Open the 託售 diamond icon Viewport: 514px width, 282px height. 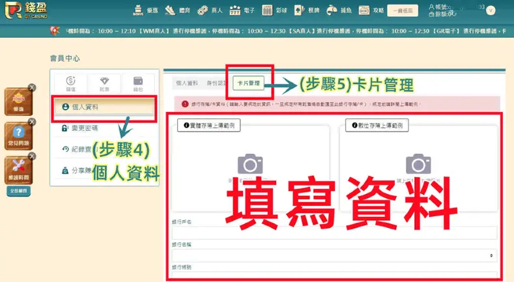pos(104,83)
